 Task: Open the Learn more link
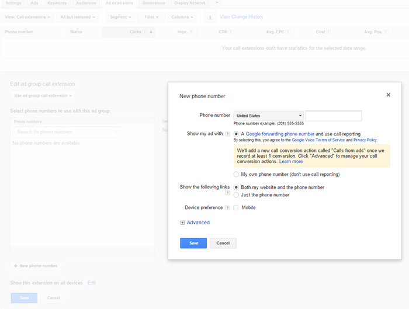coord(291,161)
